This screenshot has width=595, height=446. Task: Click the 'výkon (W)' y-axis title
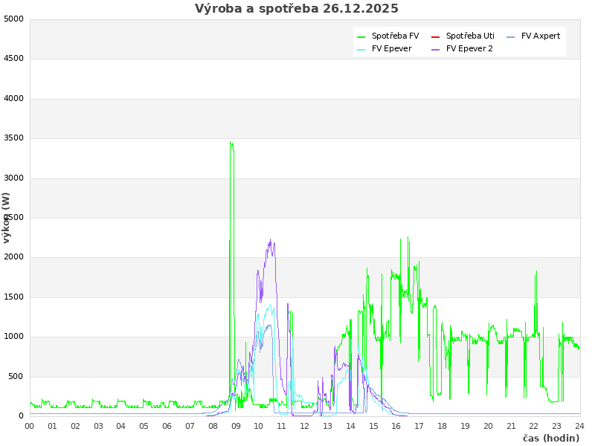(x=7, y=217)
